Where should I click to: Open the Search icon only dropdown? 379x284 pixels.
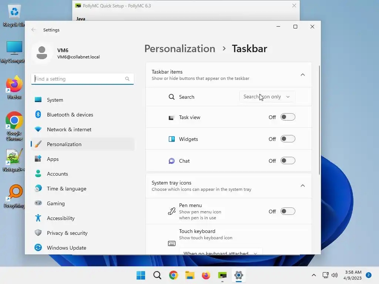pyautogui.click(x=267, y=97)
